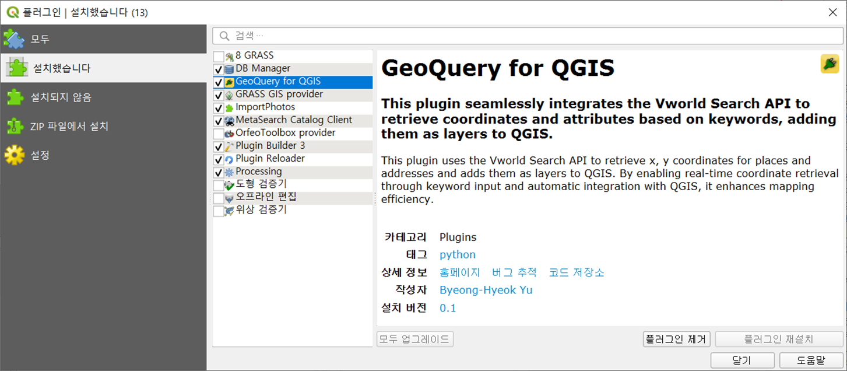Check the 오프라인 편집 checkbox
This screenshot has height=371, width=847.
pyautogui.click(x=219, y=198)
